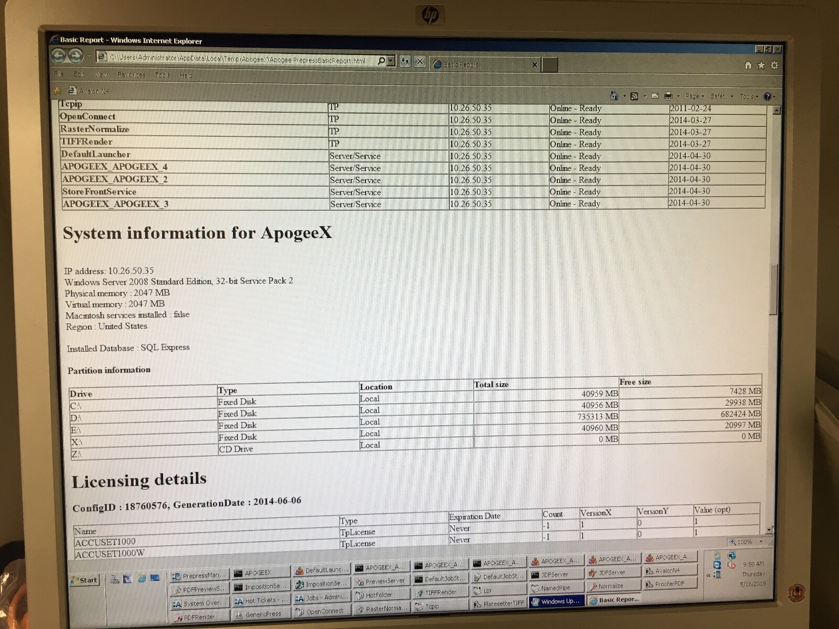Click the 'System information for ApogeeX' heading
The height and width of the screenshot is (629, 839).
[198, 233]
